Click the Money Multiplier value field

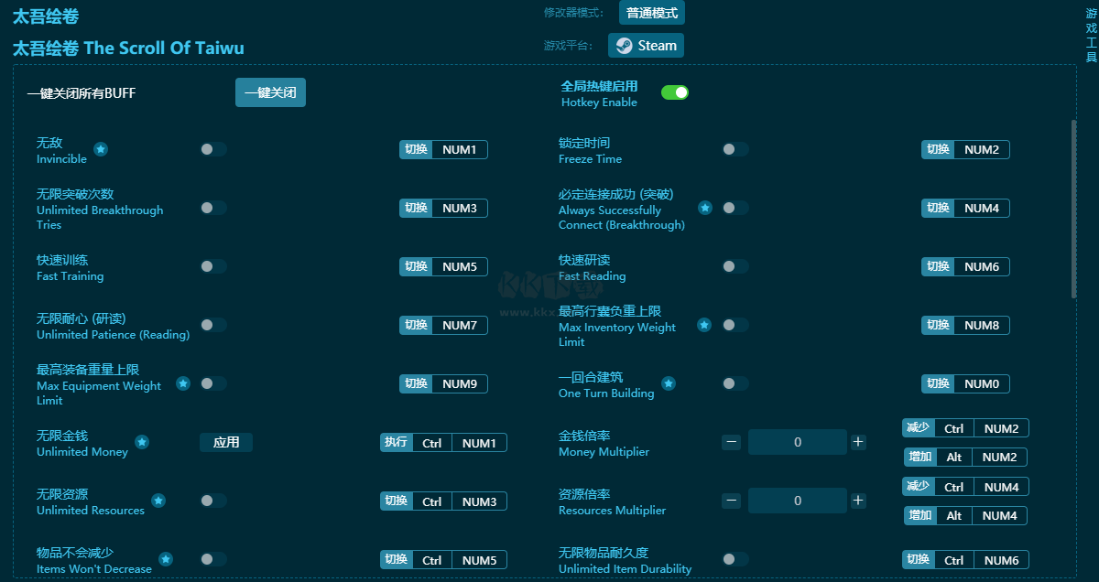click(798, 442)
